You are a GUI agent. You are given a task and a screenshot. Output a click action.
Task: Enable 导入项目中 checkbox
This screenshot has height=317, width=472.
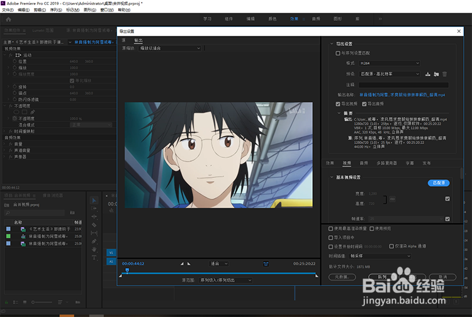tap(330, 238)
